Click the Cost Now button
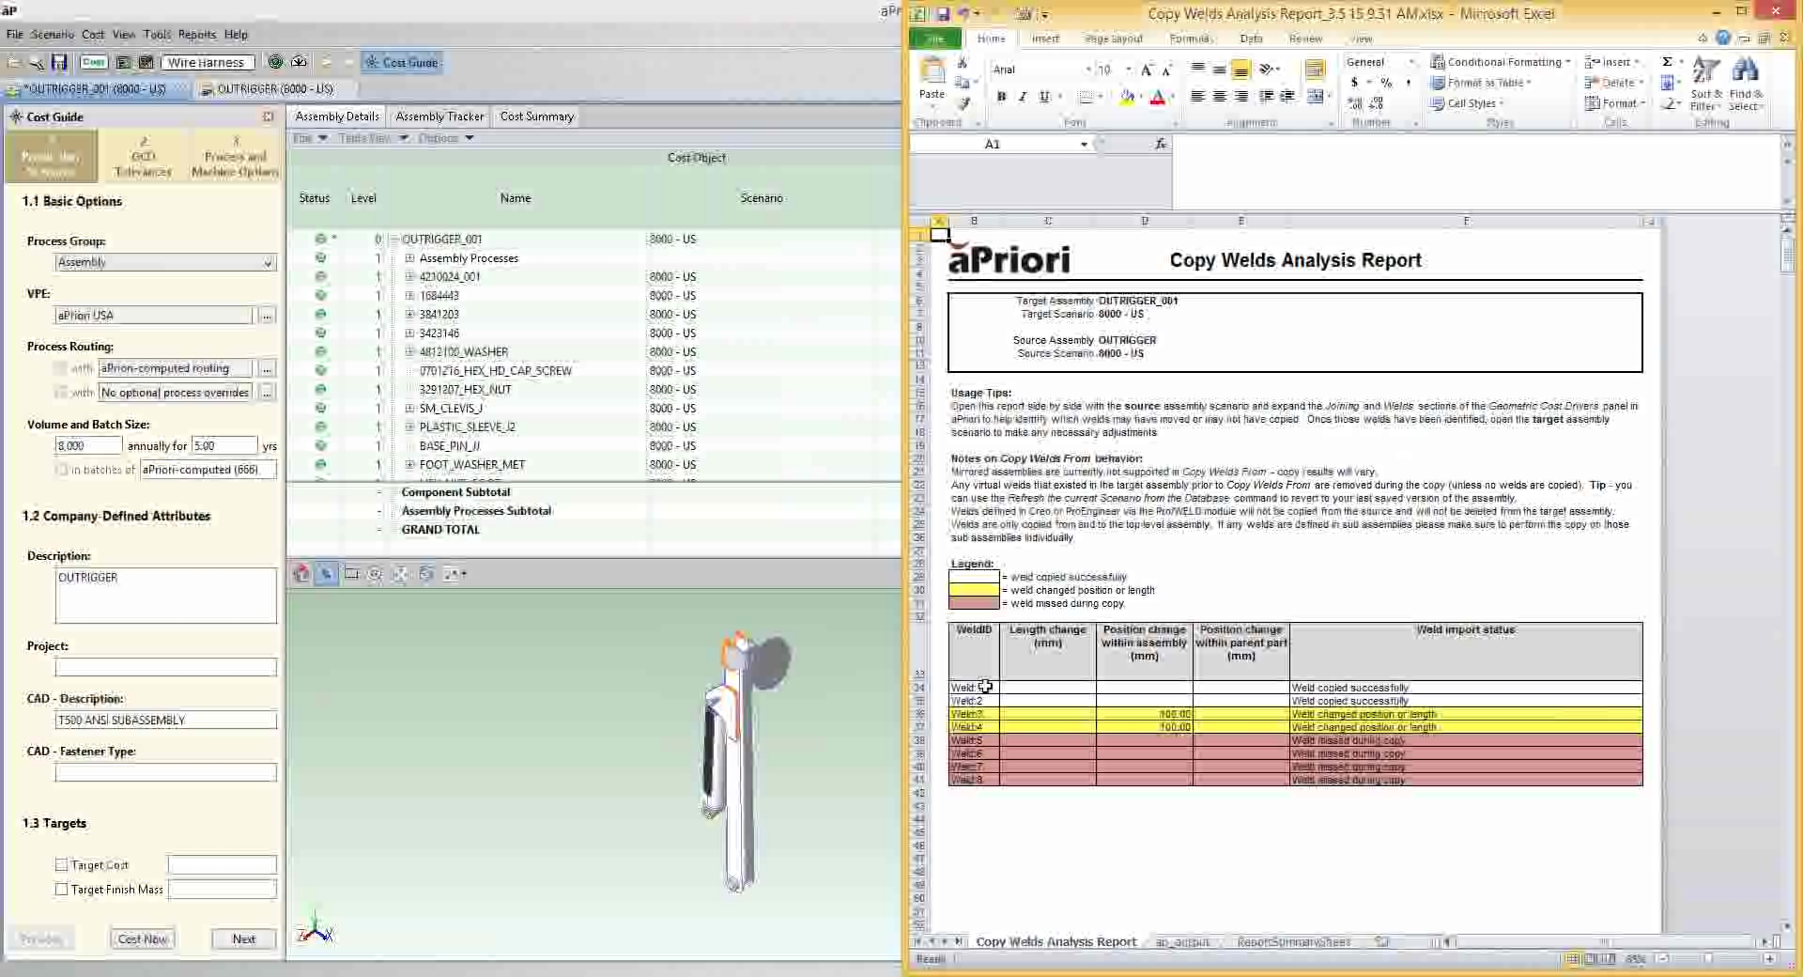Image resolution: width=1803 pixels, height=977 pixels. click(x=143, y=939)
